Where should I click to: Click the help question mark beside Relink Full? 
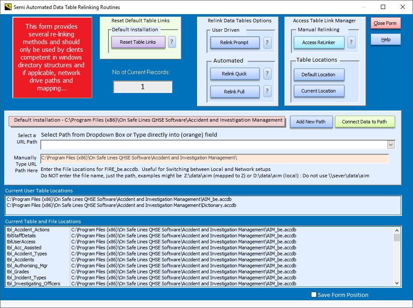(267, 91)
